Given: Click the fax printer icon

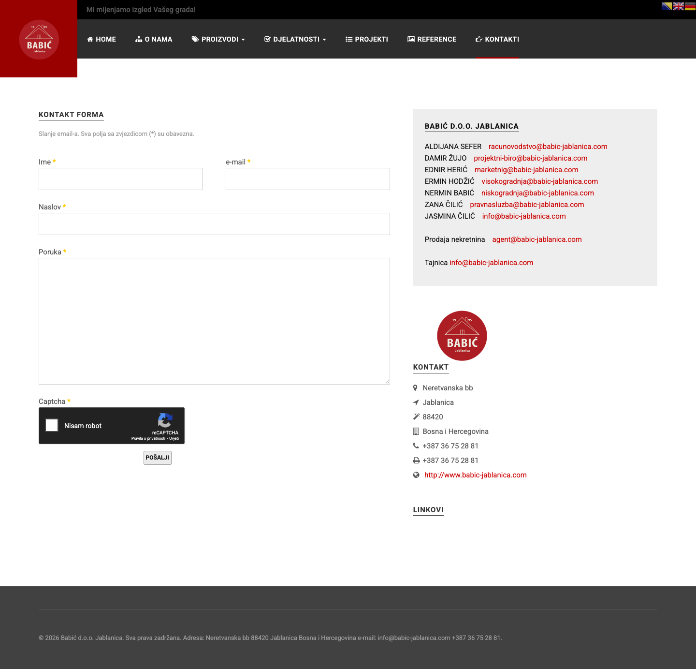Looking at the screenshot, I should 416,461.
